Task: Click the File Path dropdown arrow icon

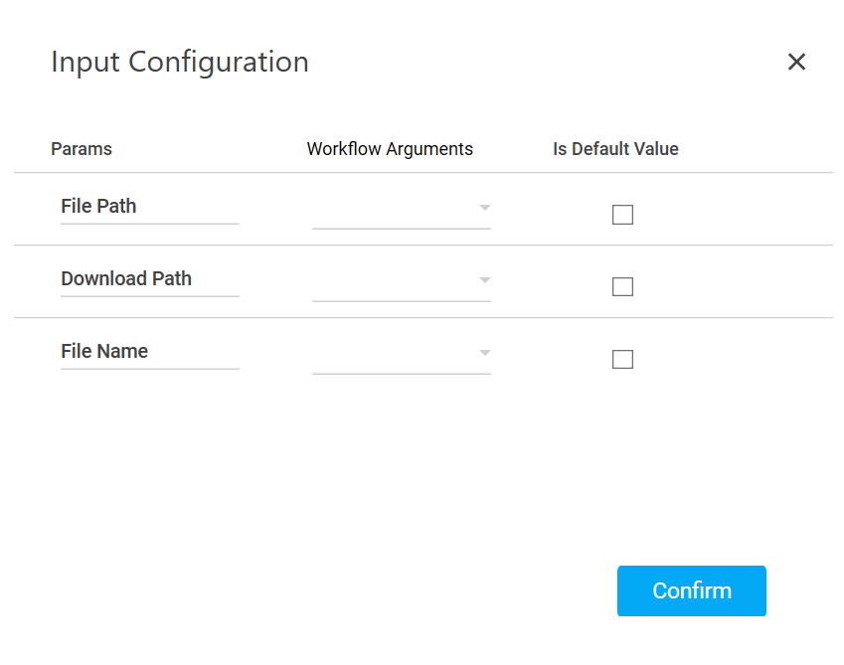Action: pos(484,208)
